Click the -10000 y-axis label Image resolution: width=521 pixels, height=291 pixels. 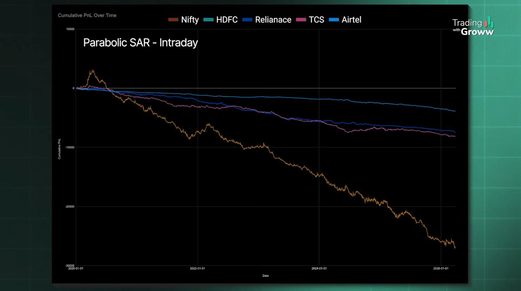[x=69, y=147]
